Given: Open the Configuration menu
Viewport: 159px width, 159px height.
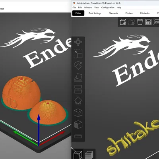Looking at the screenshot, I should tap(108, 8).
